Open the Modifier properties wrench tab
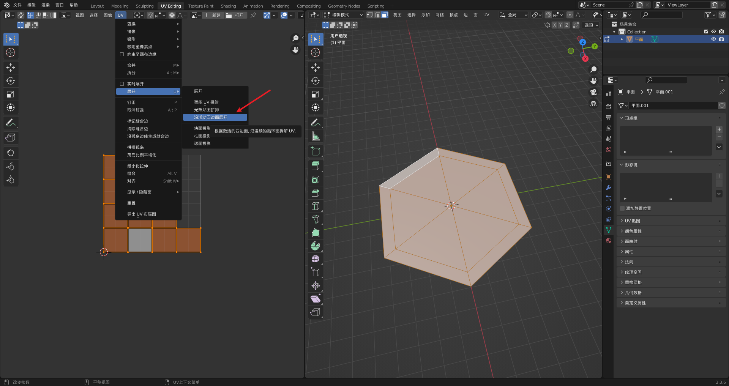The image size is (729, 386). (609, 187)
